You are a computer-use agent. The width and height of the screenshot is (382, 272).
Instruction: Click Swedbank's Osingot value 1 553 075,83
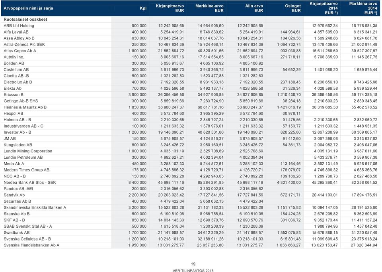pos(289,233)
